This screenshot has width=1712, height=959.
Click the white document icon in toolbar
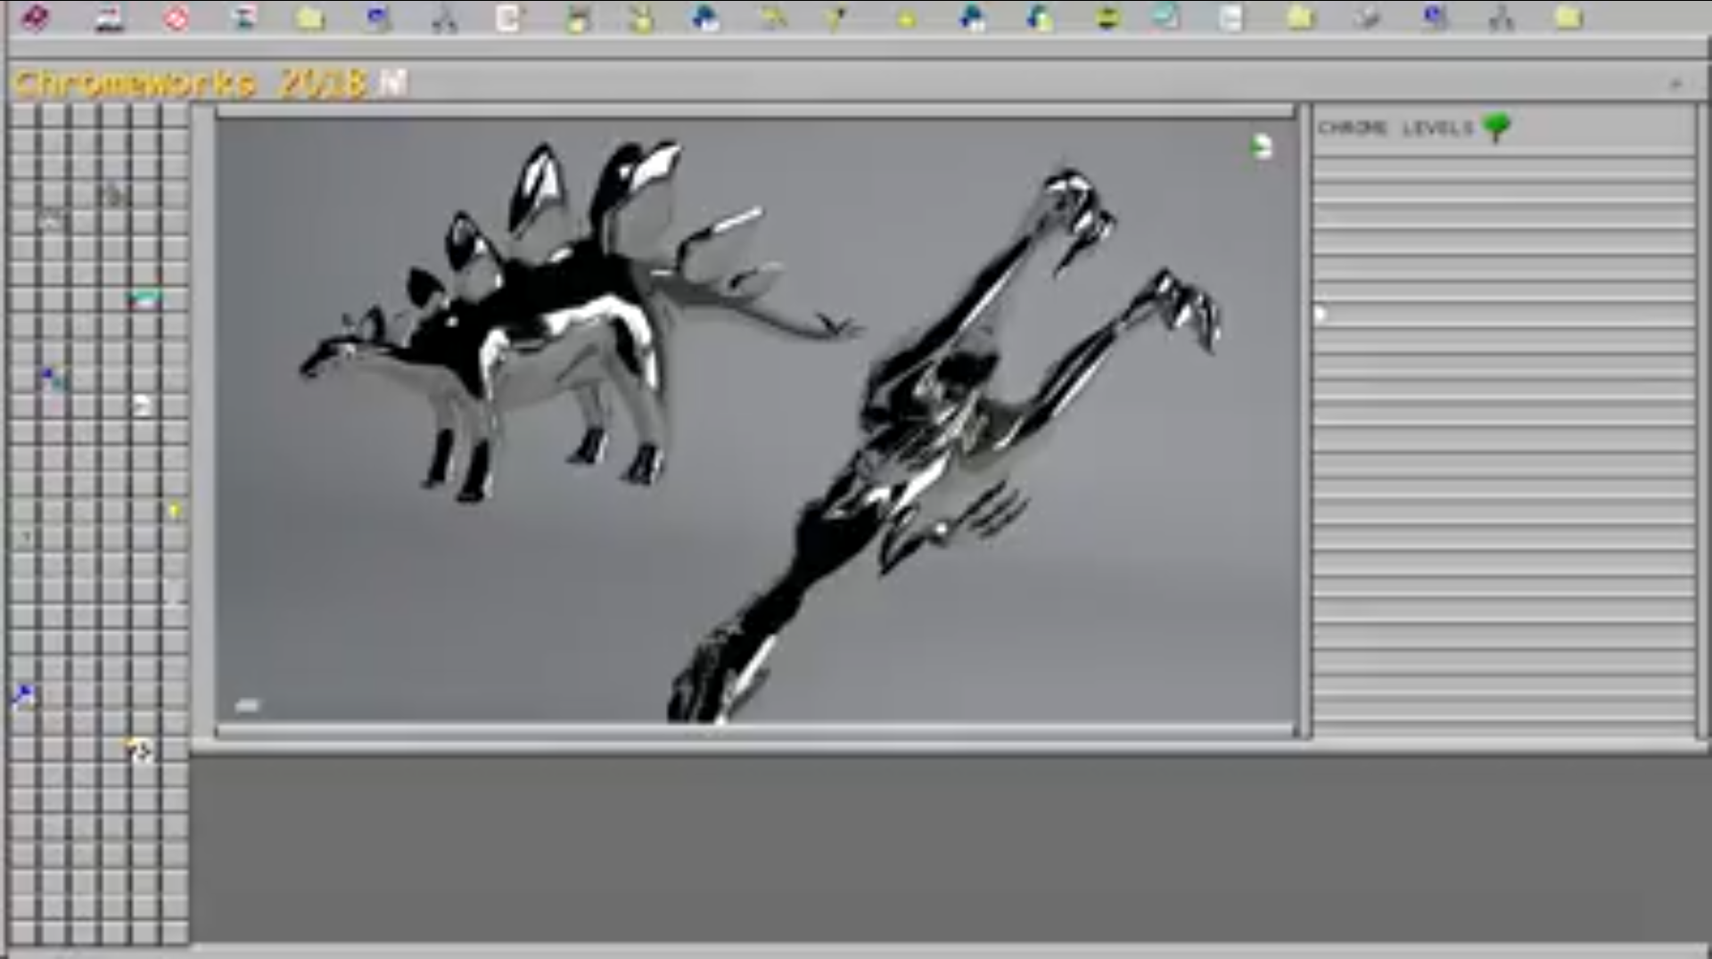[508, 18]
